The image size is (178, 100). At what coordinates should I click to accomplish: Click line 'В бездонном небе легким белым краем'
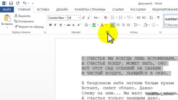pyautogui.click(x=128, y=83)
